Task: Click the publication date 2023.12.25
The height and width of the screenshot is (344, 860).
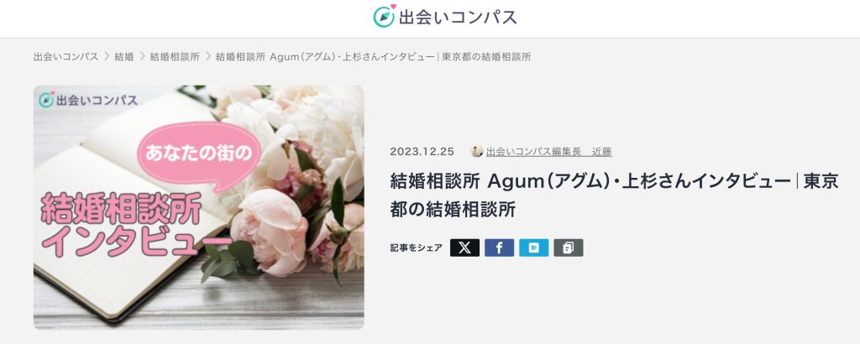Action: pos(422,152)
